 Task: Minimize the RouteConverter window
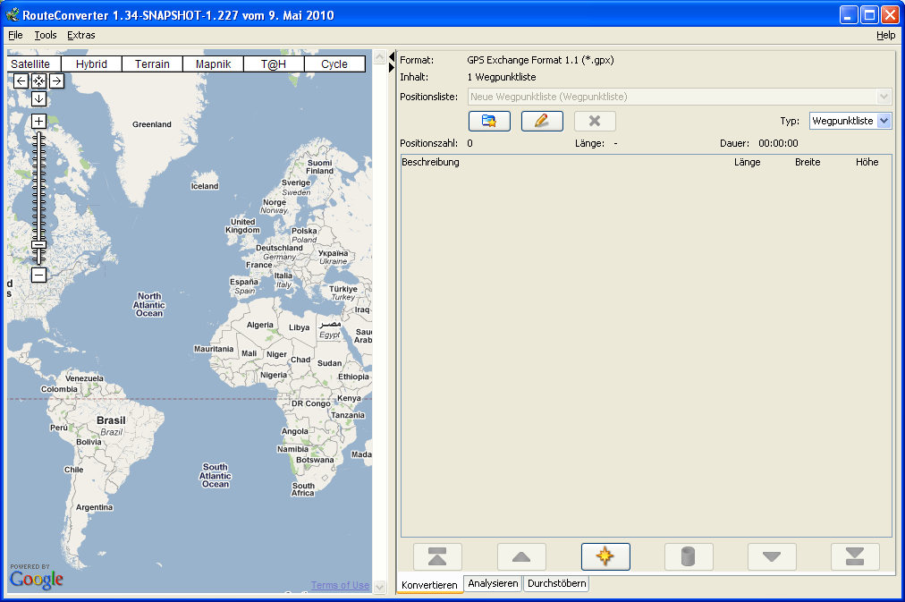(848, 14)
